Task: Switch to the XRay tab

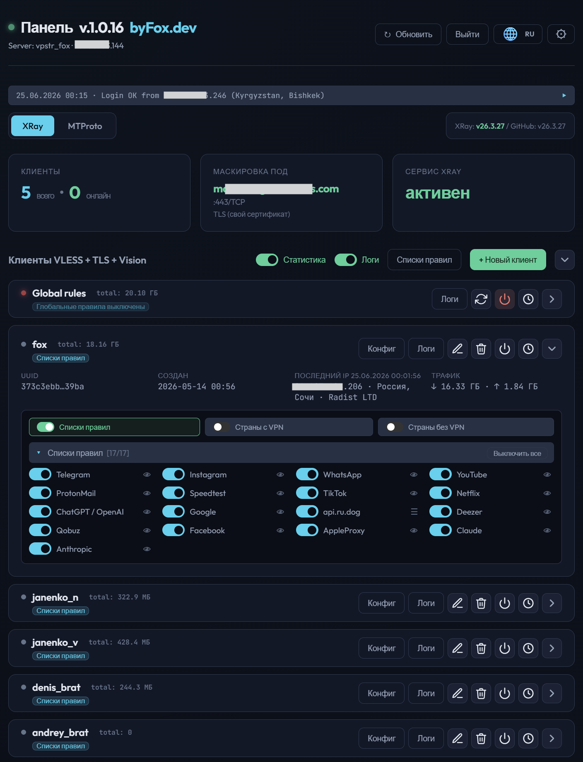Action: pos(33,126)
